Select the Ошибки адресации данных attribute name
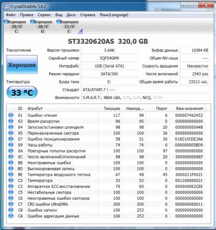The height and width of the screenshot is (230, 216). tap(53, 216)
